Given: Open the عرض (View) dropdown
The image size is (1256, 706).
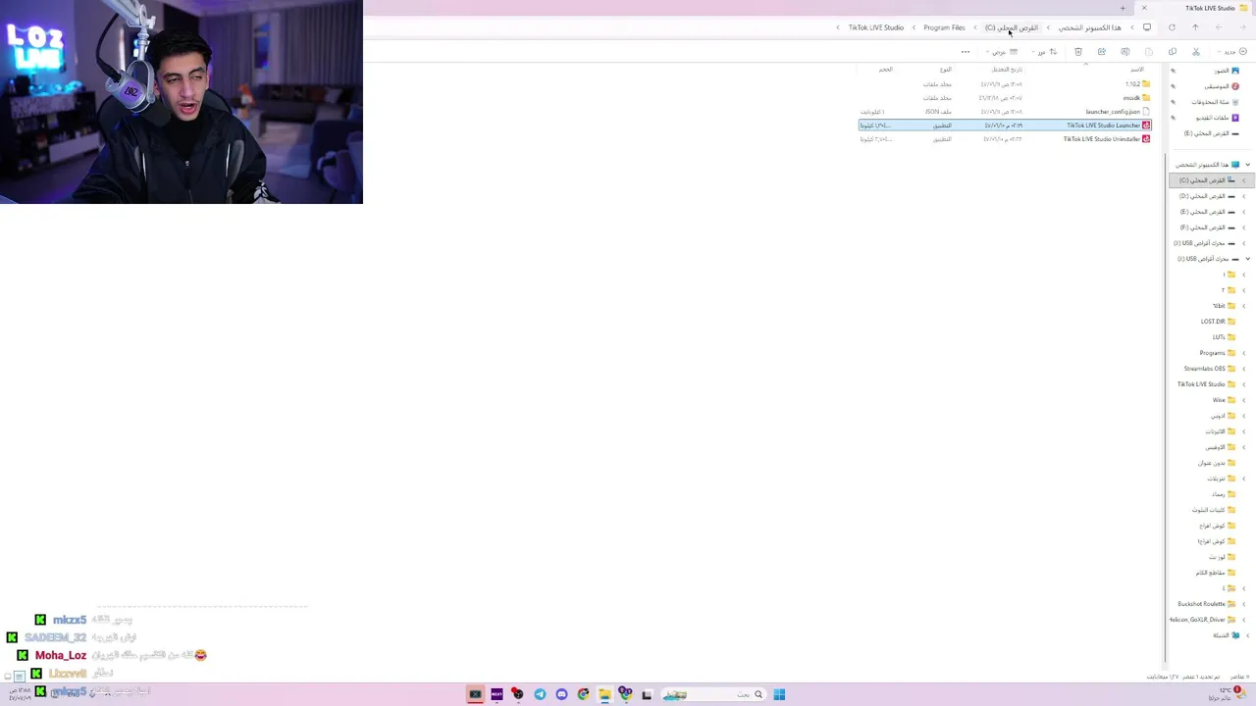Looking at the screenshot, I should pyautogui.click(x=1003, y=52).
